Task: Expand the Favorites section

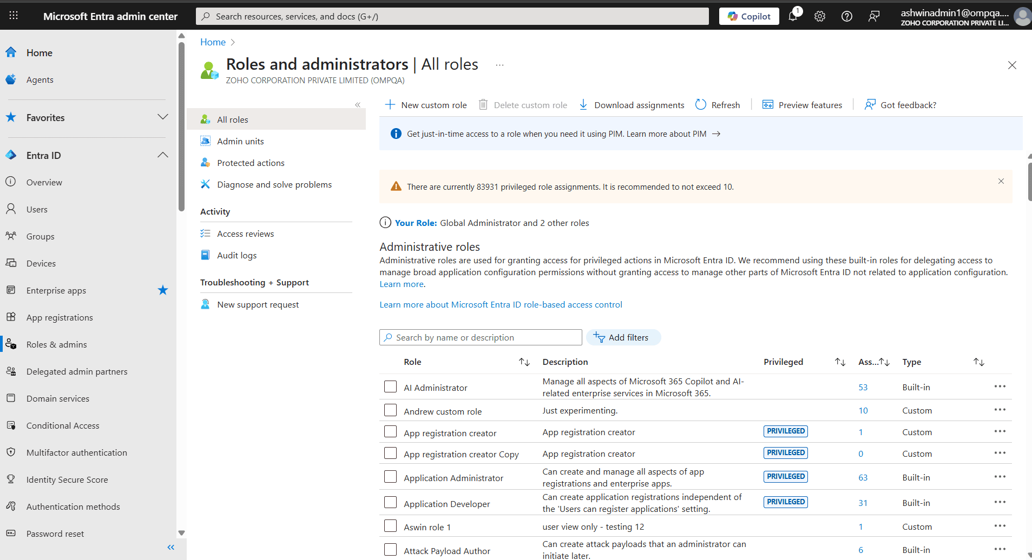Action: (x=162, y=117)
